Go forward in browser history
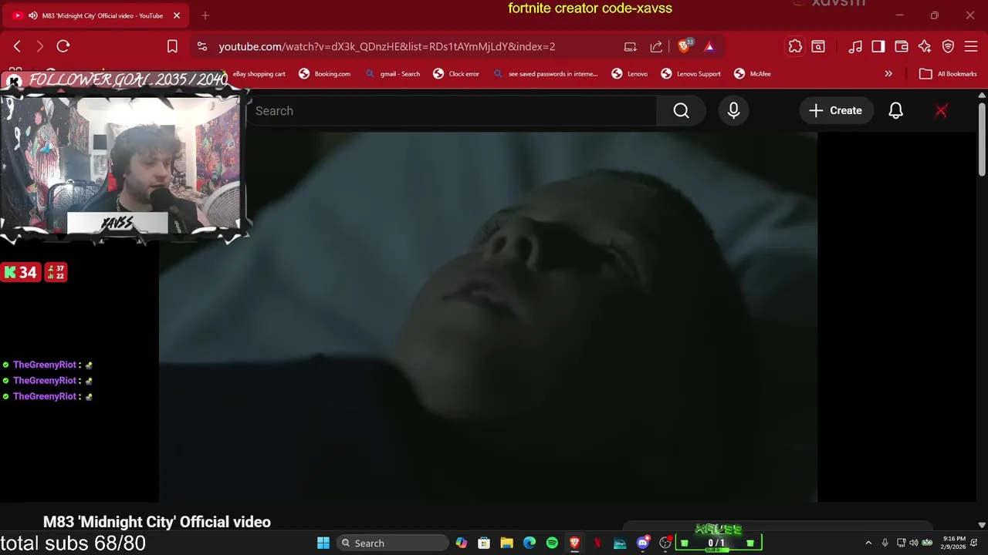This screenshot has width=988, height=555. point(40,46)
